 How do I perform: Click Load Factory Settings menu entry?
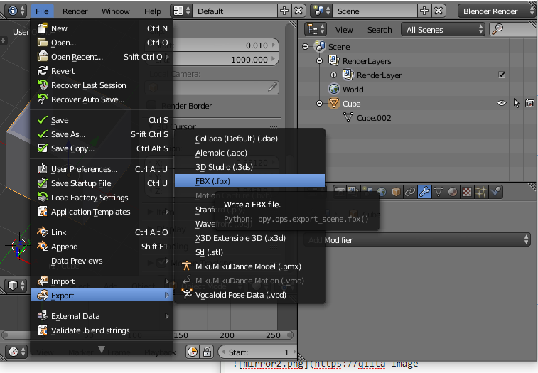point(102,198)
